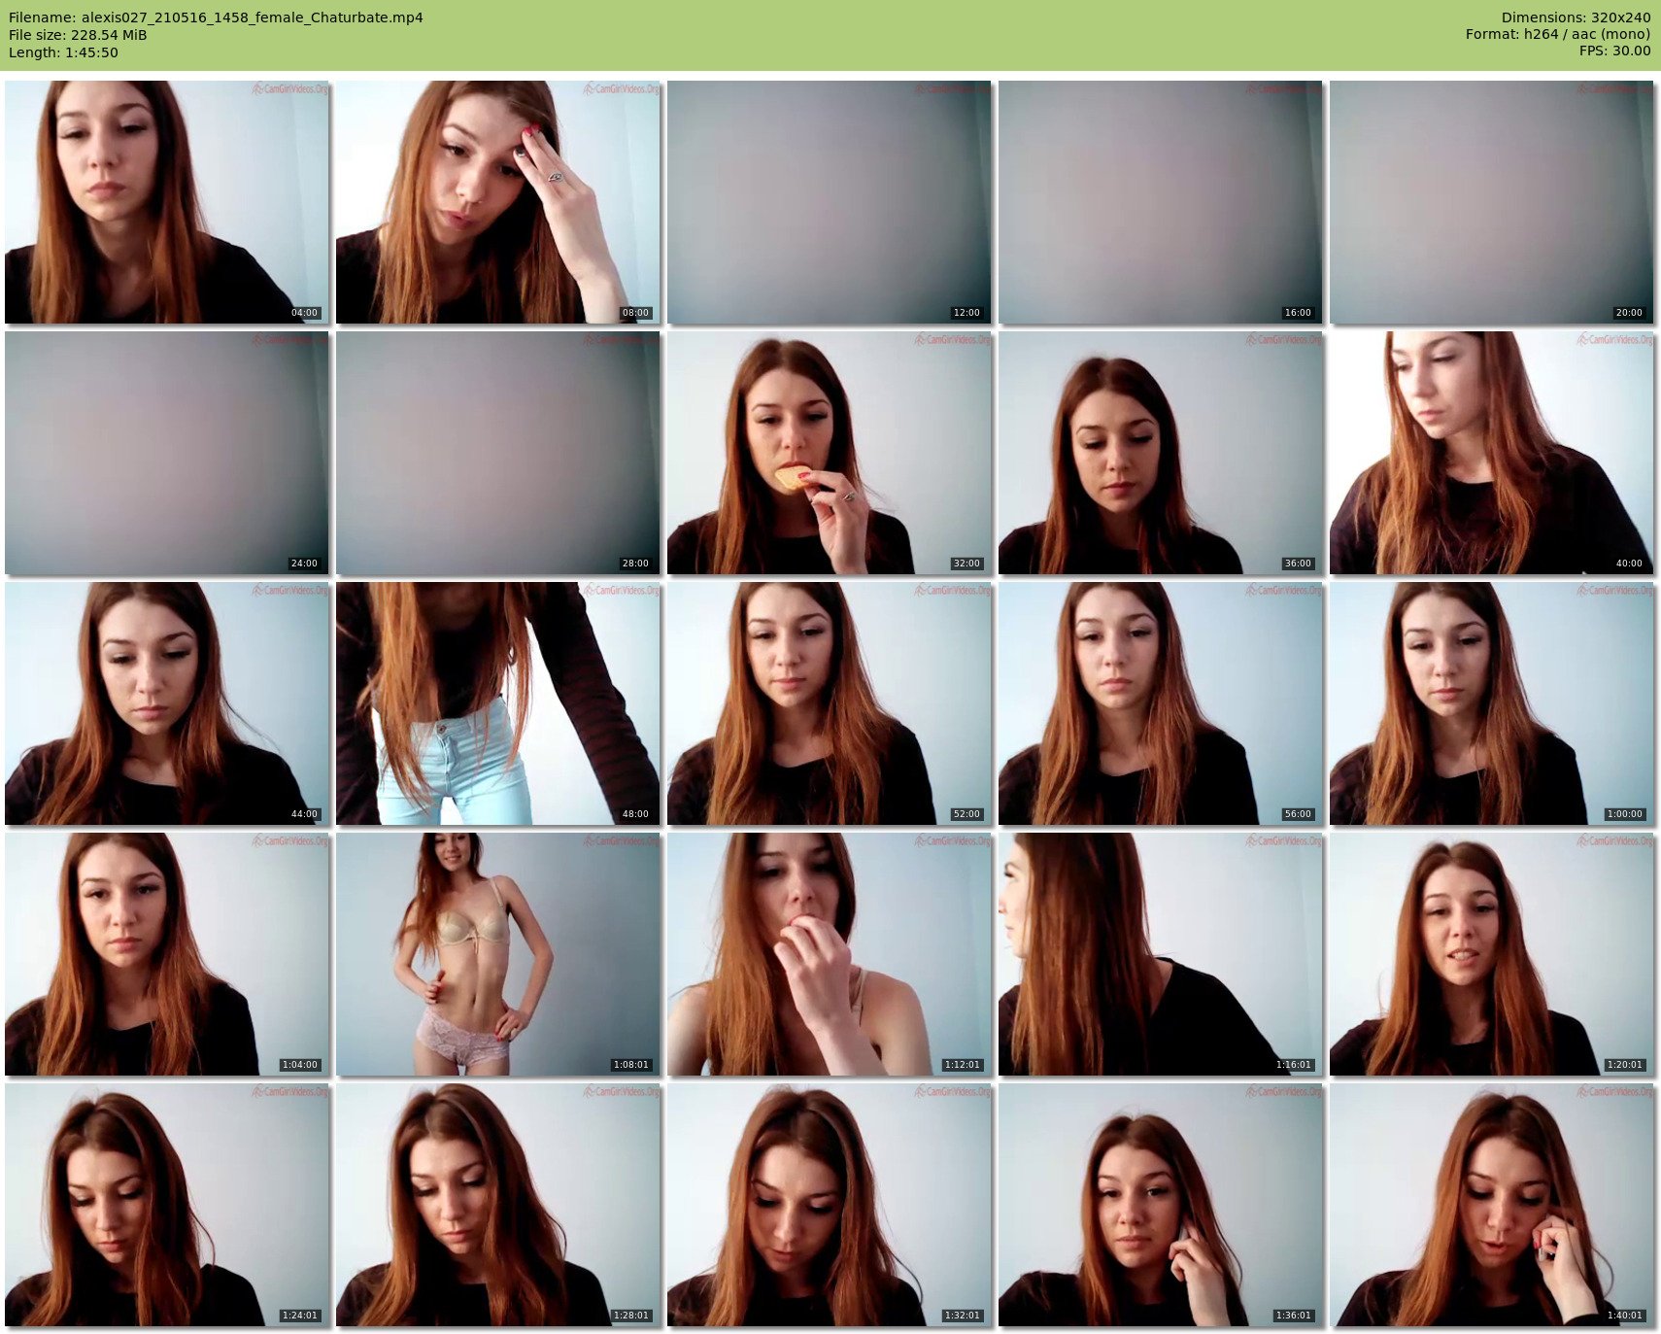
Task: Click the thumbnail stamped 48:00
Action: tap(498, 703)
